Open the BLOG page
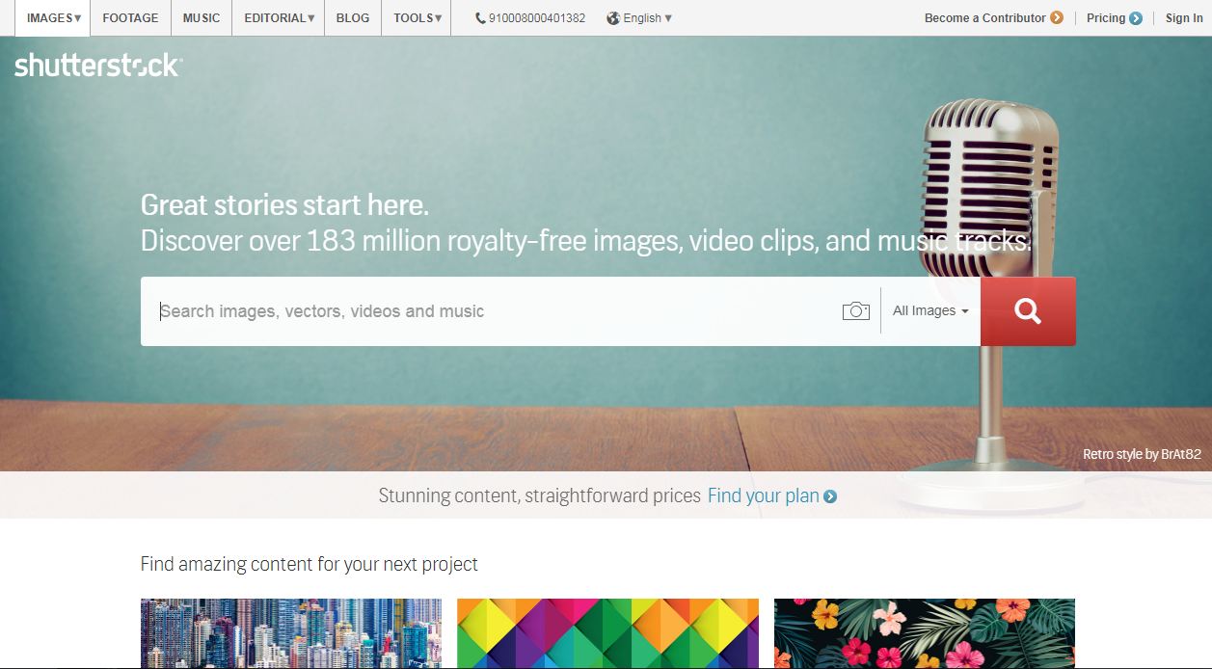1212x669 pixels. pyautogui.click(x=353, y=18)
